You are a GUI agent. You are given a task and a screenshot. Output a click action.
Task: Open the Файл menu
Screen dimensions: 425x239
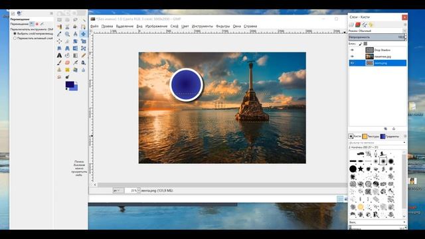coord(94,27)
